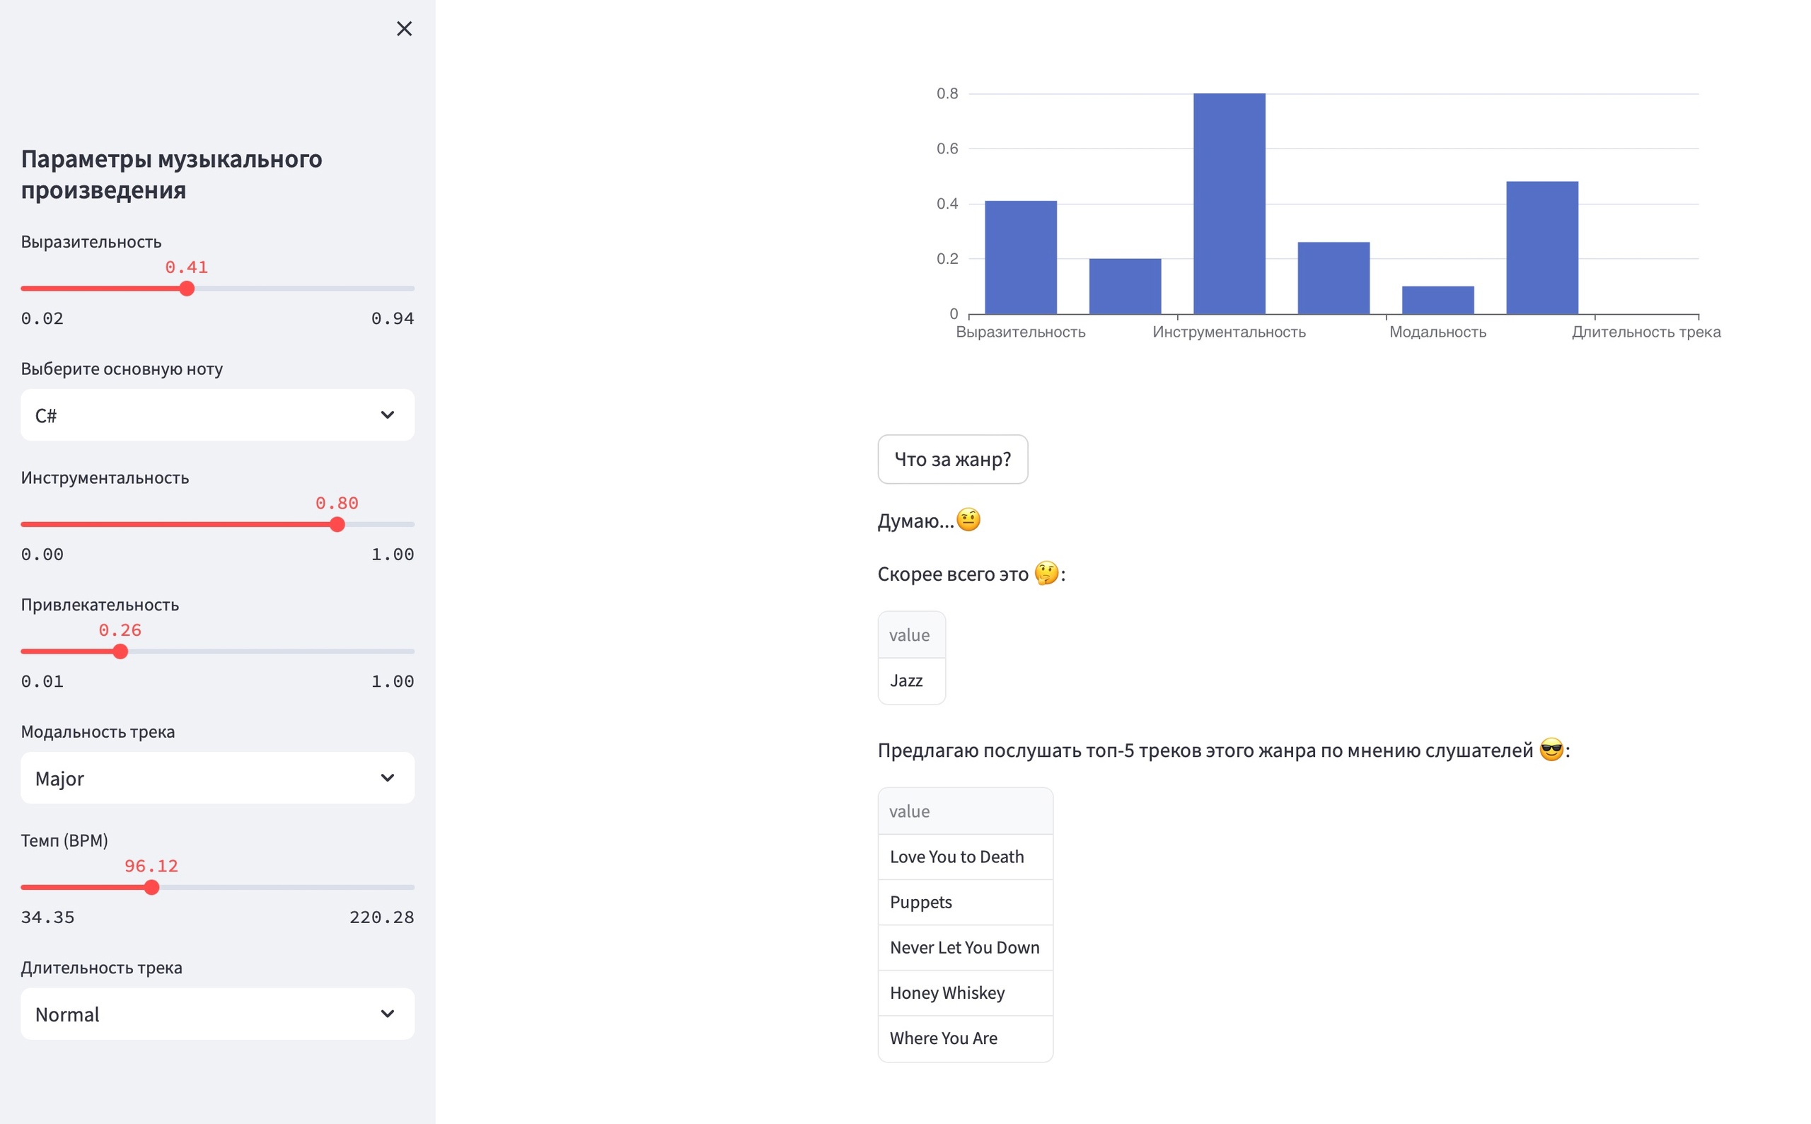Click the 'Puppets' track row

[965, 902]
